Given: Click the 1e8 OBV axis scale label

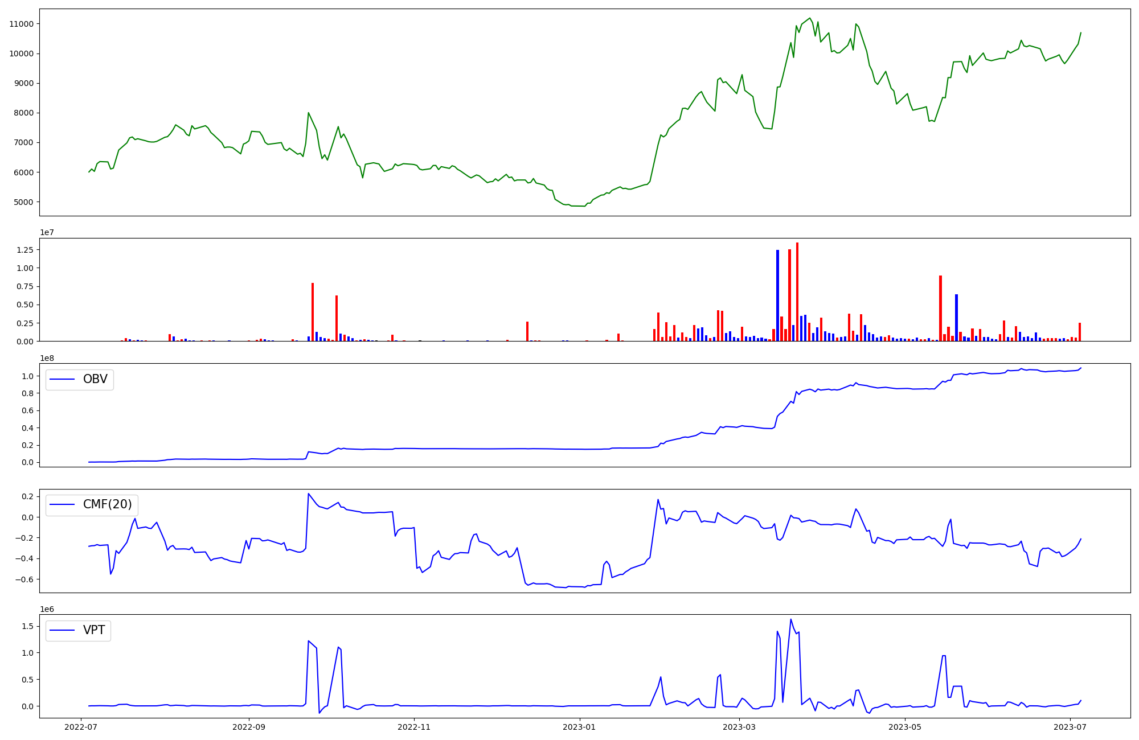Looking at the screenshot, I should coord(47,358).
